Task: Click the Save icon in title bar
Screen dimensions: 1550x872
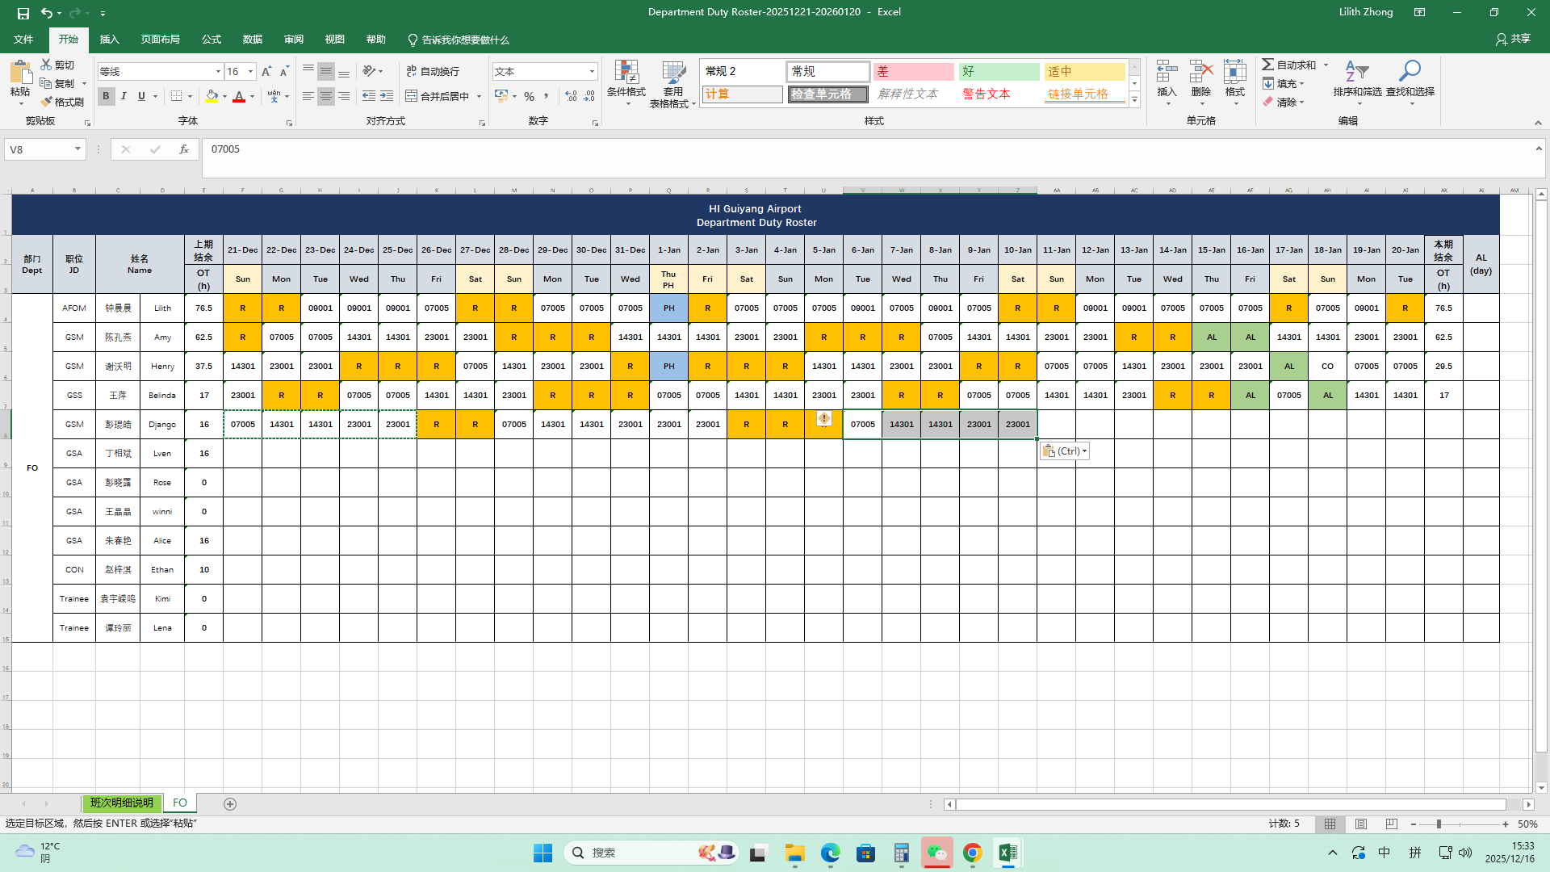Action: tap(23, 13)
